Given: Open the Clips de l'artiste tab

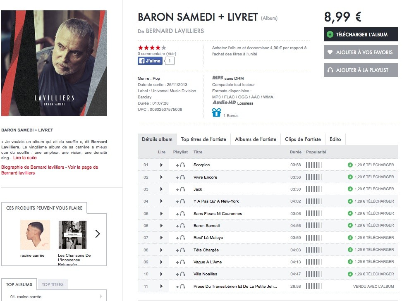Looking at the screenshot, I should (x=303, y=139).
